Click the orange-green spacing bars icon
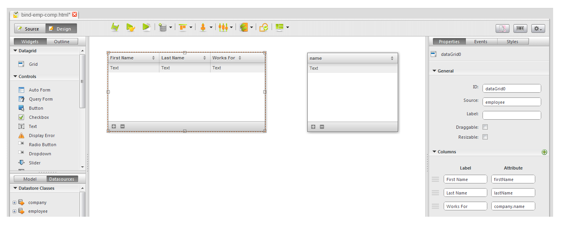The image size is (565, 227). [223, 27]
